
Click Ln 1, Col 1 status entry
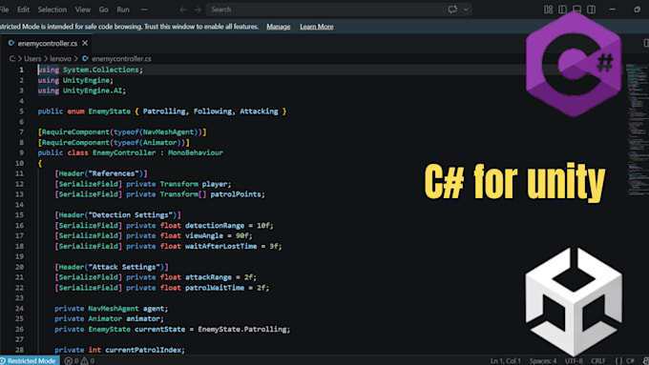point(506,361)
